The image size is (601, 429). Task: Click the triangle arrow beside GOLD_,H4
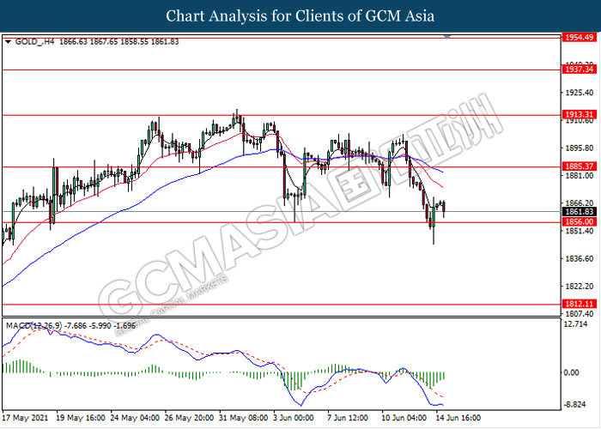coord(8,42)
